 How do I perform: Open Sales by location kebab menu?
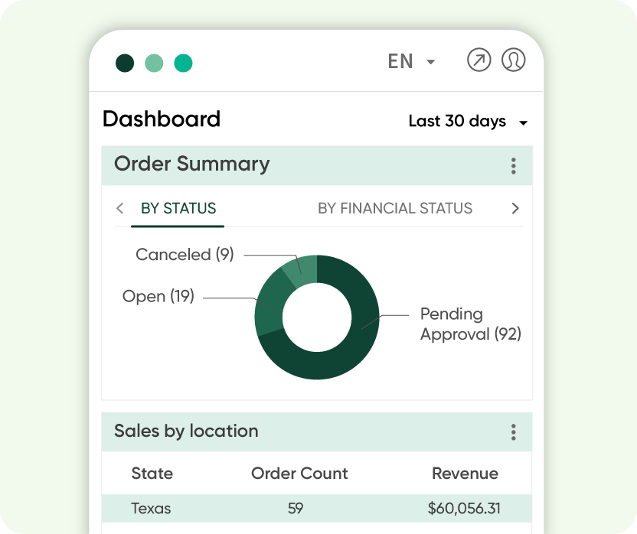click(514, 432)
